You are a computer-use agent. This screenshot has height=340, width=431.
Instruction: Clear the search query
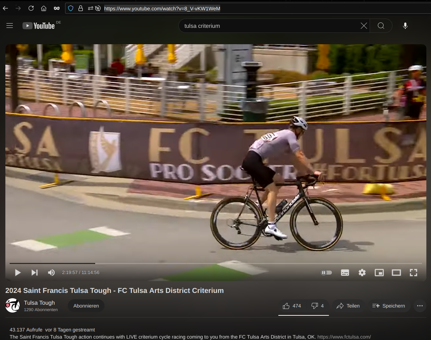pos(364,26)
